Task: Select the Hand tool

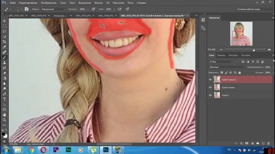Action: click(x=4, y=115)
